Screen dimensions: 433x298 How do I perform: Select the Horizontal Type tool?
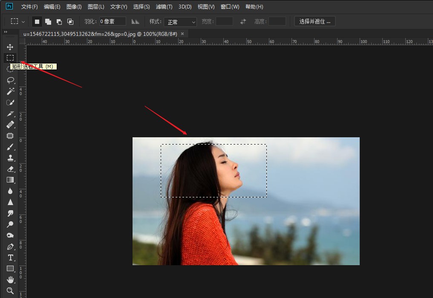coord(10,257)
